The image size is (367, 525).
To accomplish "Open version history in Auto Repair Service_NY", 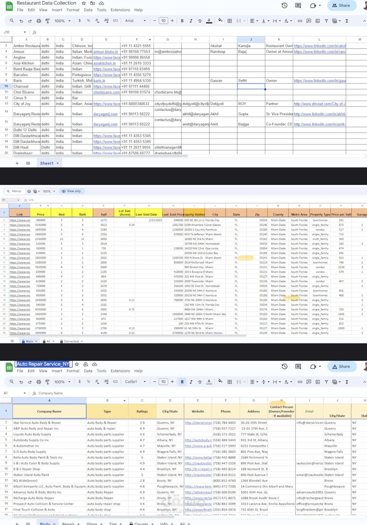I will tap(284, 367).
